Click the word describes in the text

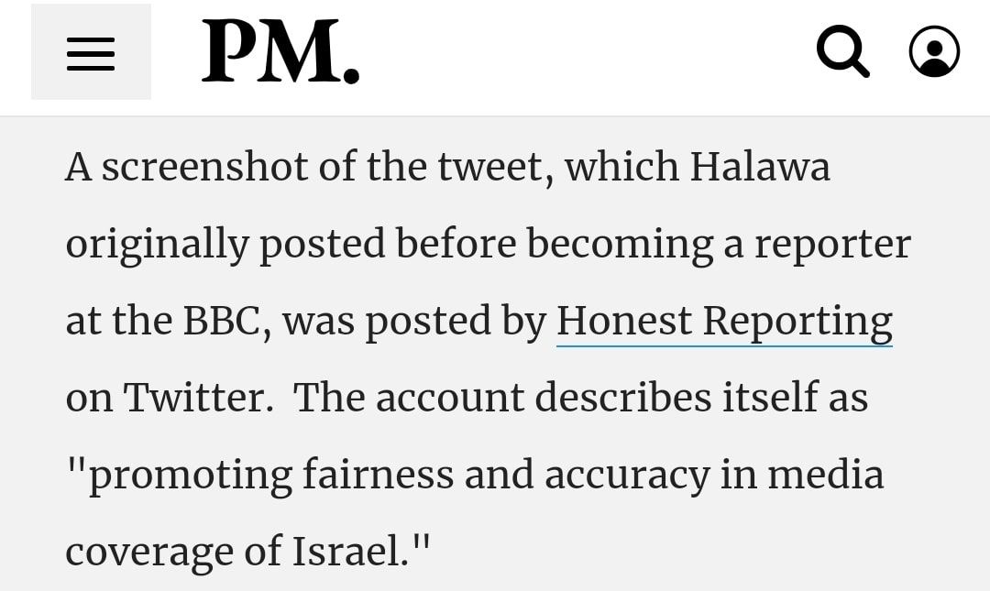coord(623,398)
